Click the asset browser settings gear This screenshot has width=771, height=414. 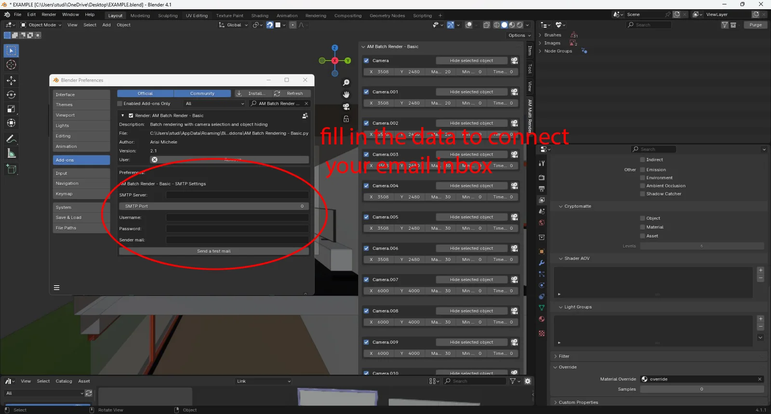pyautogui.click(x=528, y=381)
